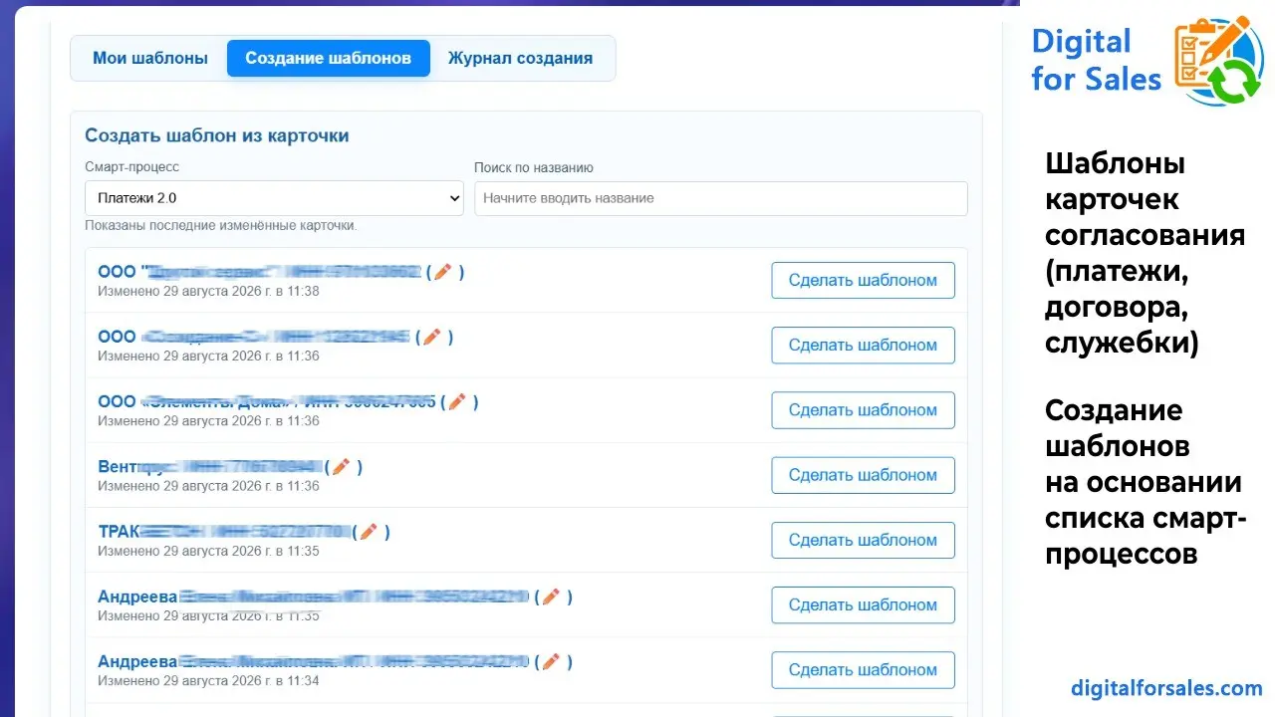Click the pencil icon in the row changed at 11:38

pos(443,272)
